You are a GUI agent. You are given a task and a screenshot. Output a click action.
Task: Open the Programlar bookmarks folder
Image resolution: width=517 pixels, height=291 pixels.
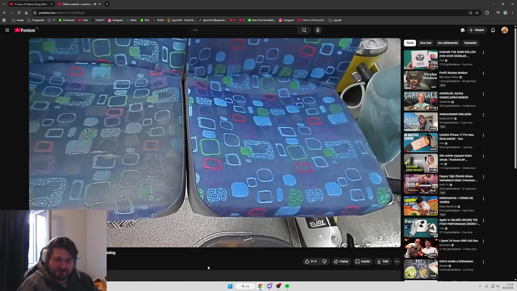tap(36, 20)
